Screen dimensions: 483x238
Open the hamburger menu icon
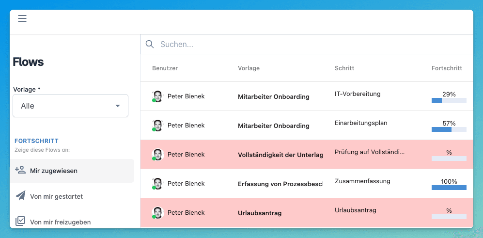[x=22, y=19]
